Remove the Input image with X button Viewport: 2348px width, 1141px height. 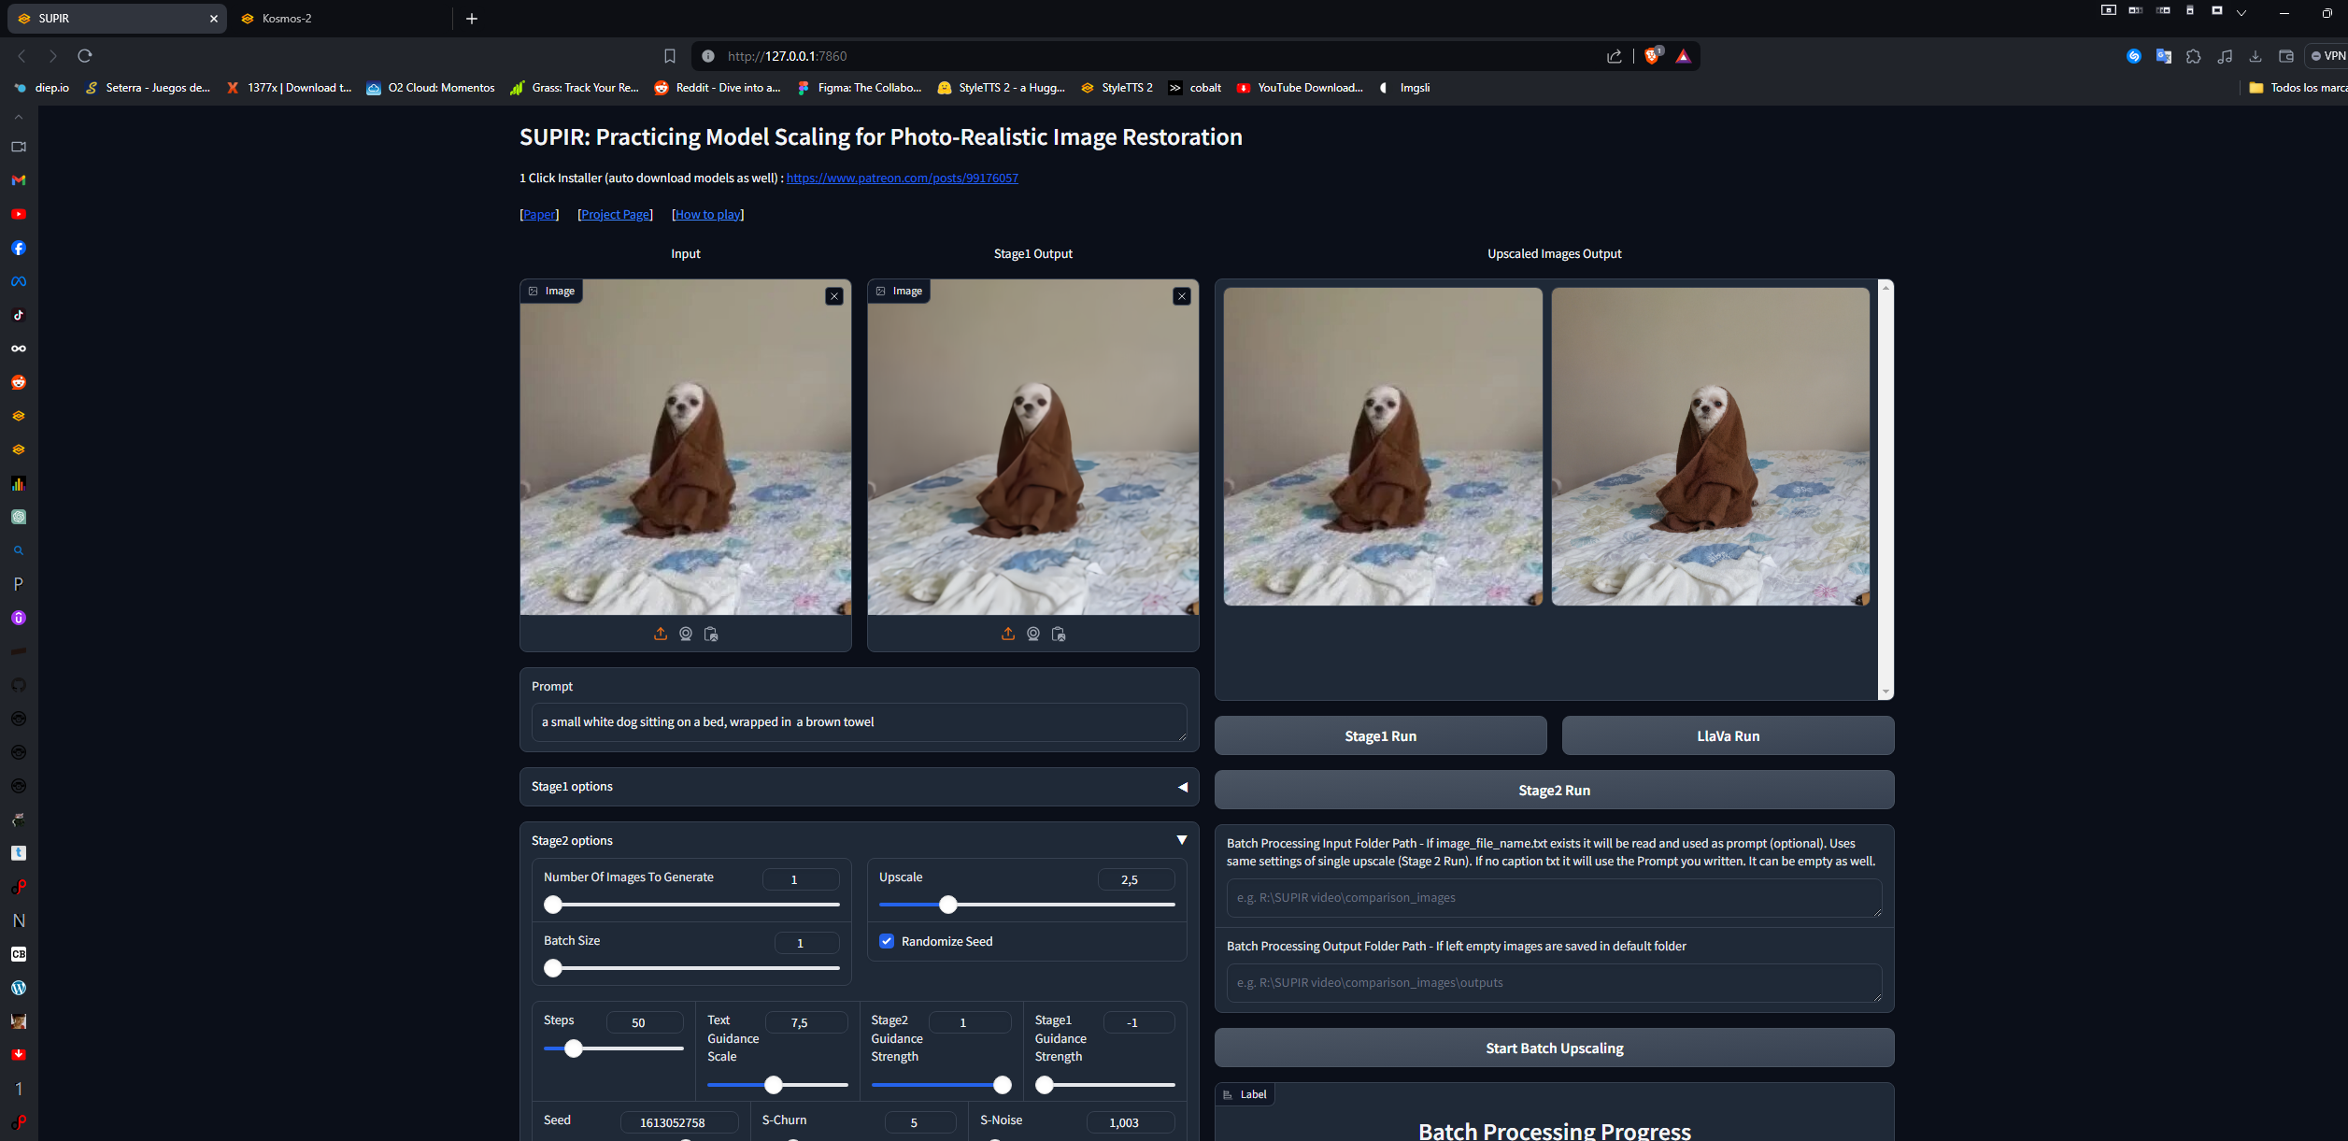(x=834, y=296)
